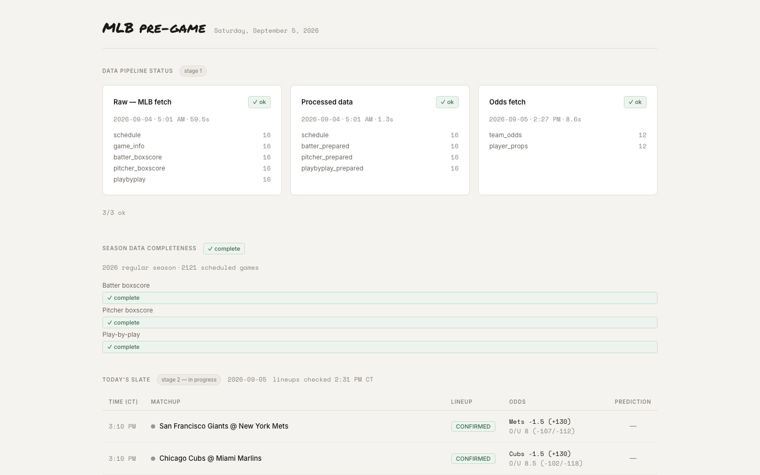Click the O/U 8 (-107/-112) line
Screen dimensions: 760x475
pos(542,431)
